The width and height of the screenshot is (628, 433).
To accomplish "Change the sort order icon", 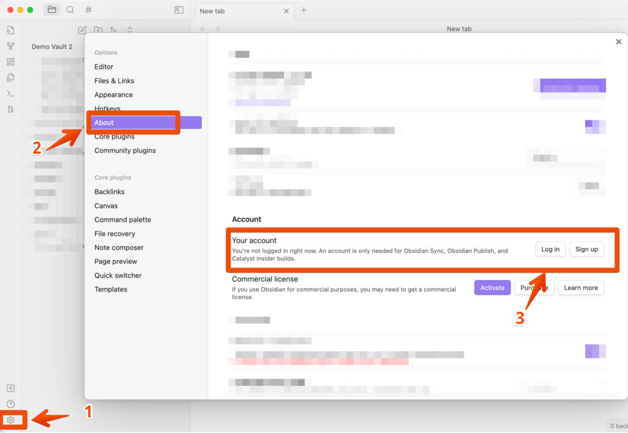I will coord(113,30).
